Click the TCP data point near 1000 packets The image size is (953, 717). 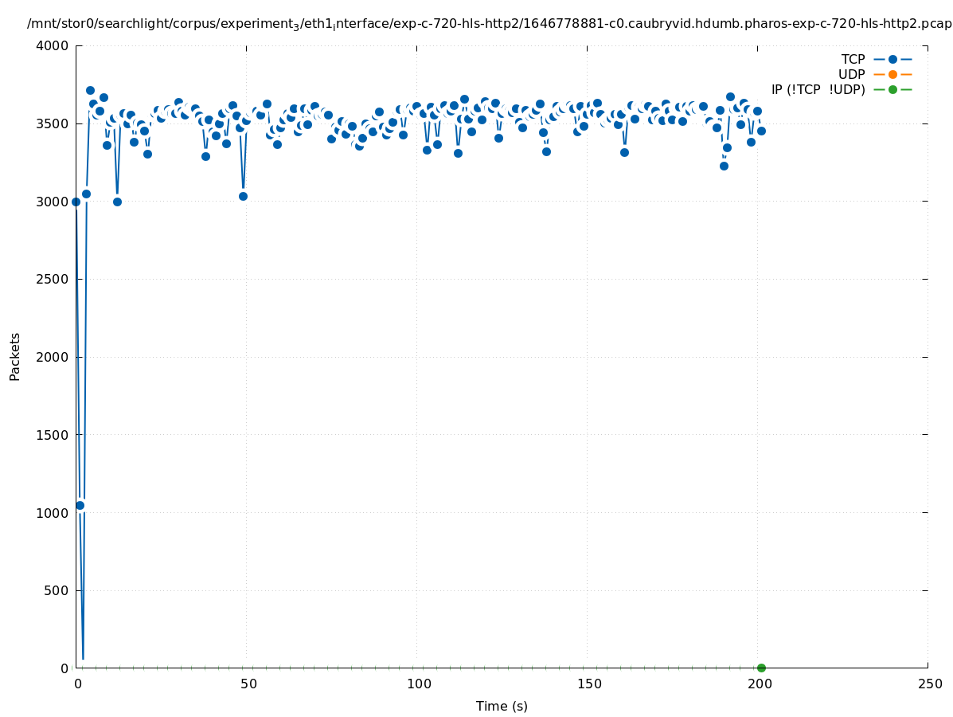coord(80,505)
